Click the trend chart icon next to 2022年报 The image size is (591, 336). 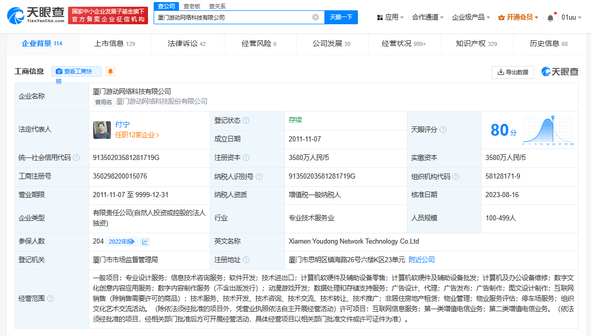[x=145, y=242]
